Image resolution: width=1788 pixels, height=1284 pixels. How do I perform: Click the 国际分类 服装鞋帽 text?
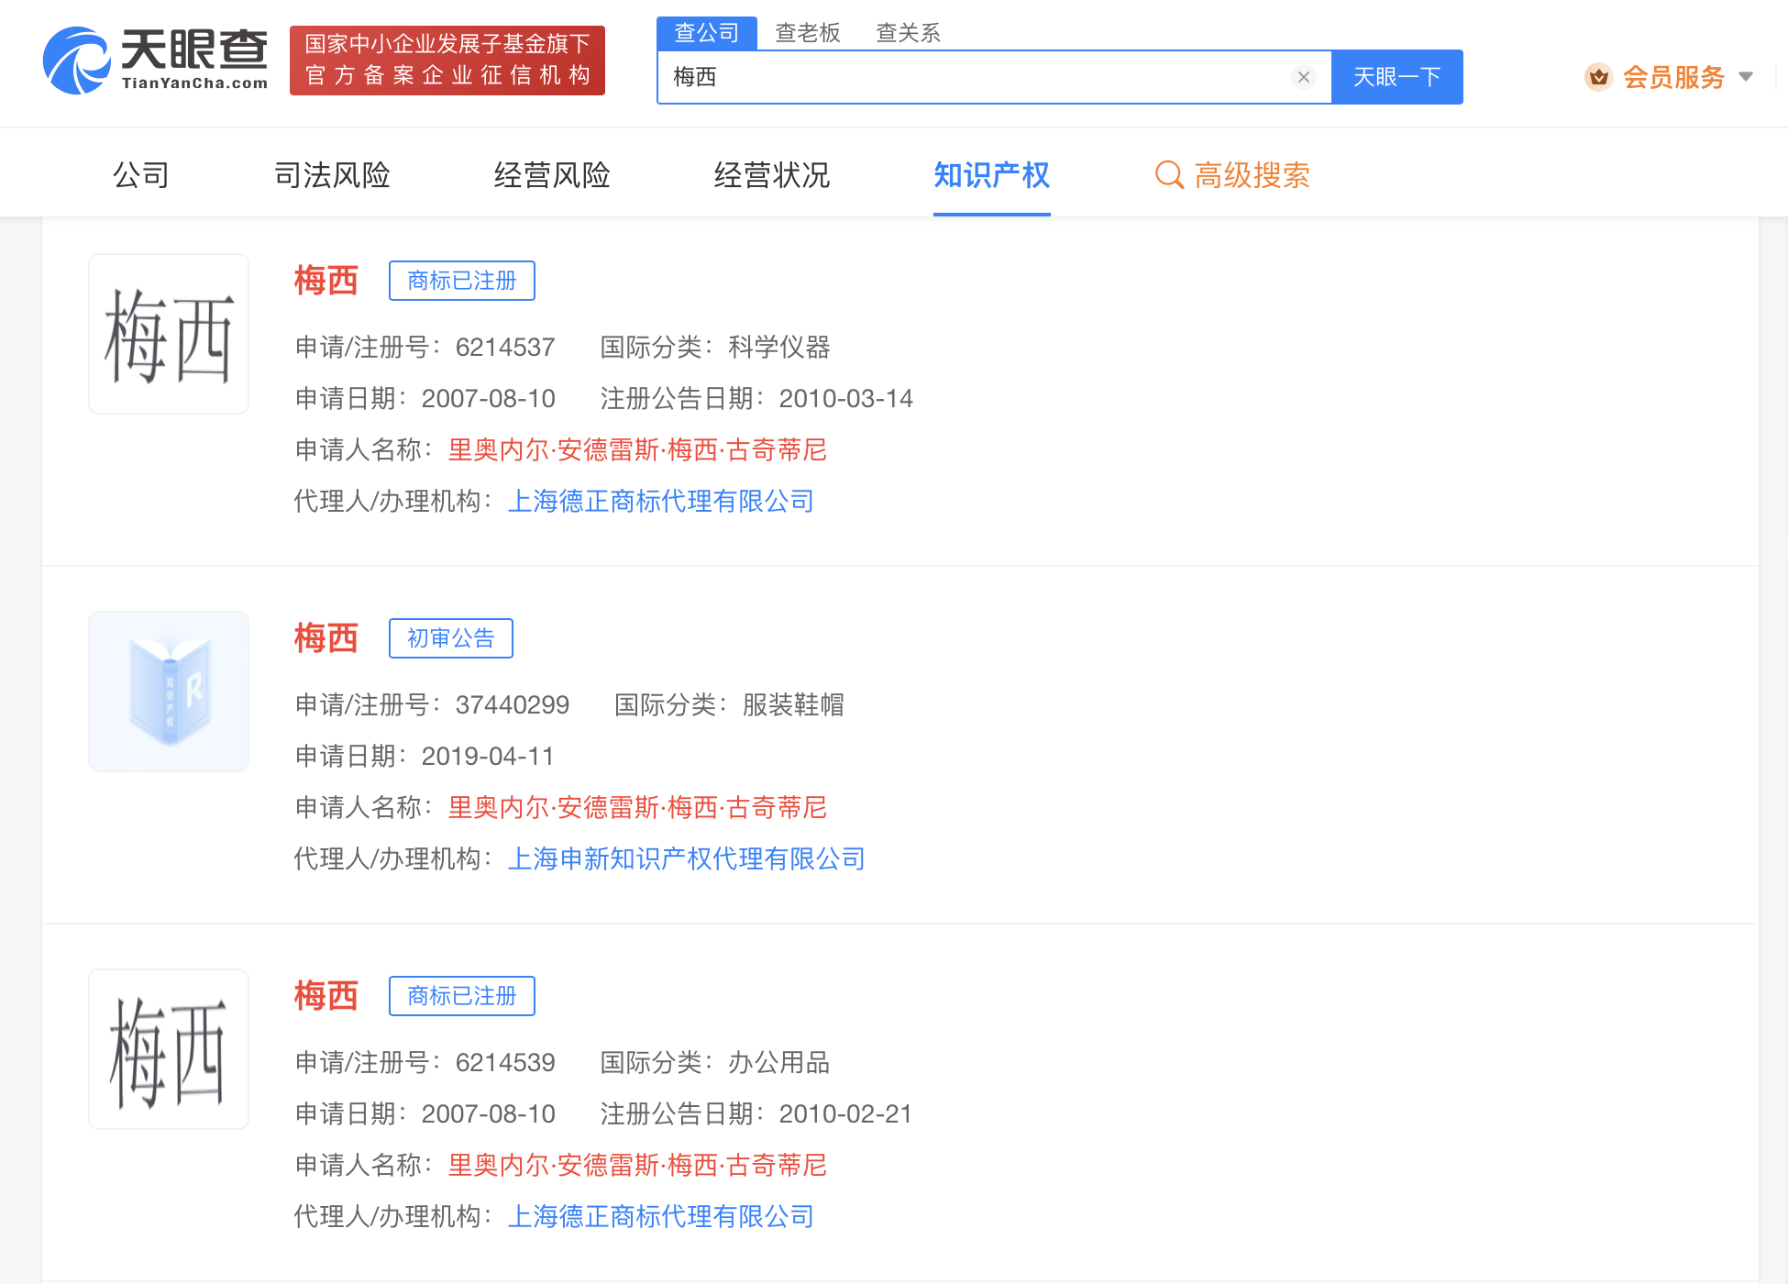729,704
